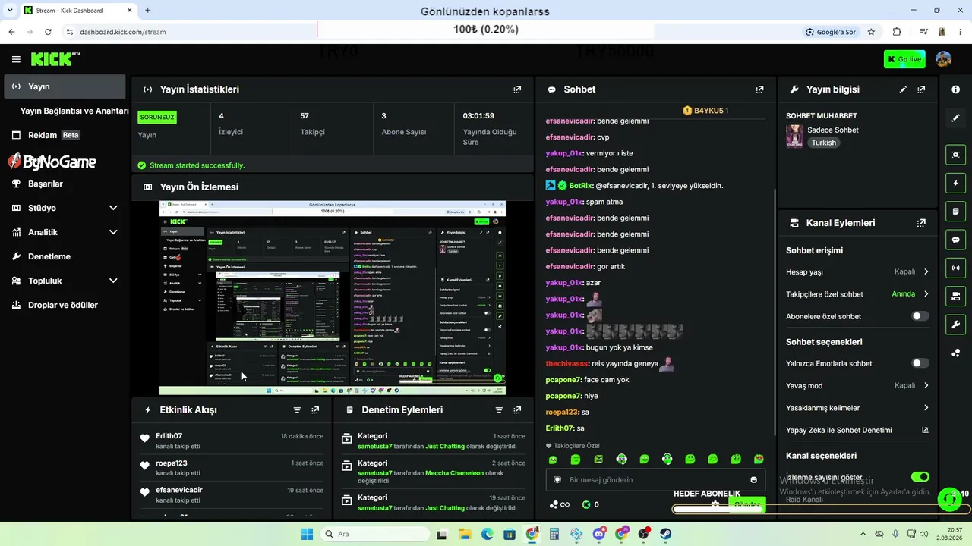Open a new browser tab

[x=147, y=11]
